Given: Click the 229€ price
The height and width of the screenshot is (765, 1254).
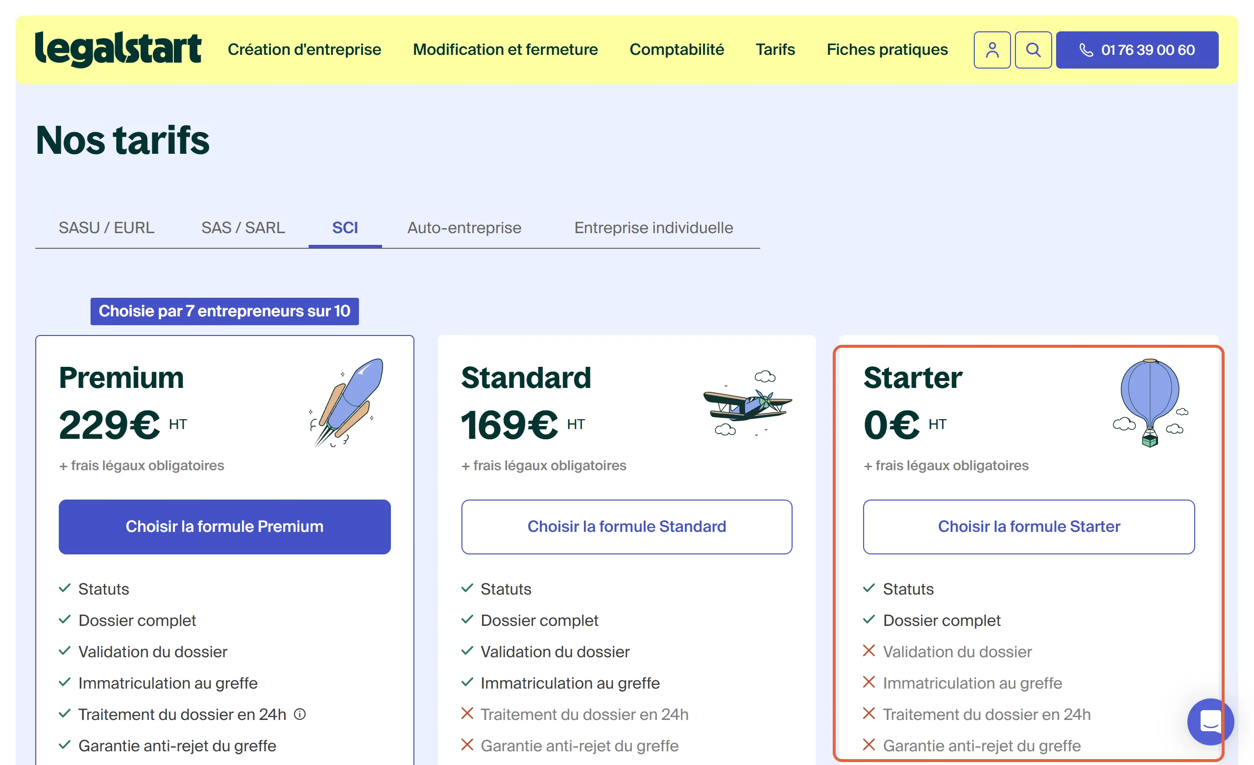Looking at the screenshot, I should coord(109,425).
